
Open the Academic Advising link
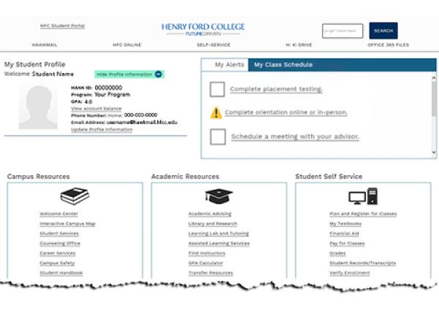click(210, 214)
